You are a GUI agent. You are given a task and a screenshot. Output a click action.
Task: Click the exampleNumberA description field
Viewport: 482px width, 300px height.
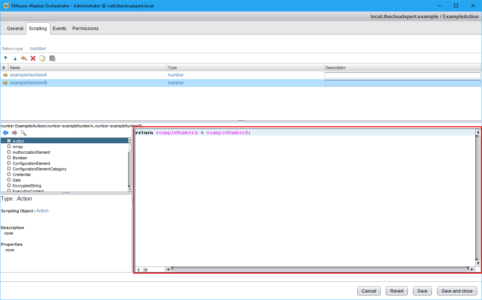(402, 75)
